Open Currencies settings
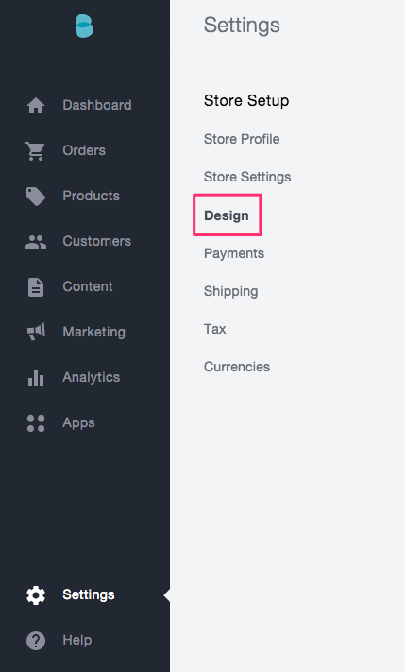Image resolution: width=405 pixels, height=672 pixels. [237, 367]
